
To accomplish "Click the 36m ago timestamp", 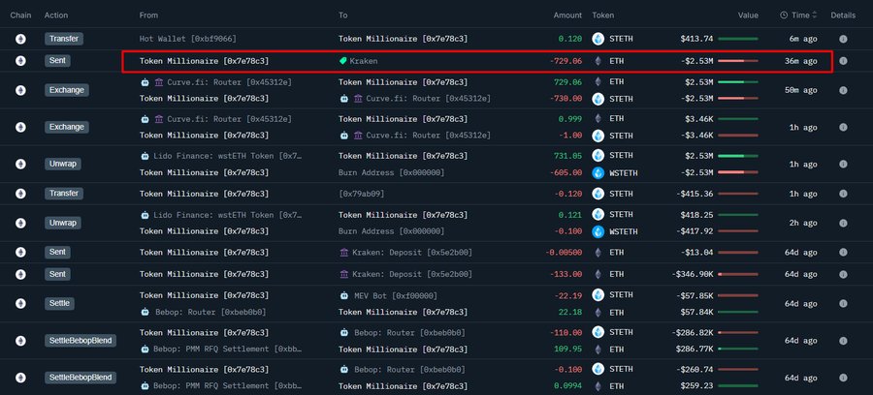I will pyautogui.click(x=800, y=61).
